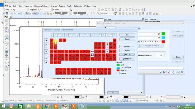Click the HighScore Plus taskbar icon
Image resolution: width=195 pixels, height=109 pixels.
pos(65,106)
